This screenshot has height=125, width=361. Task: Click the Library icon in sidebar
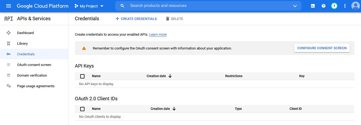click(x=9, y=43)
